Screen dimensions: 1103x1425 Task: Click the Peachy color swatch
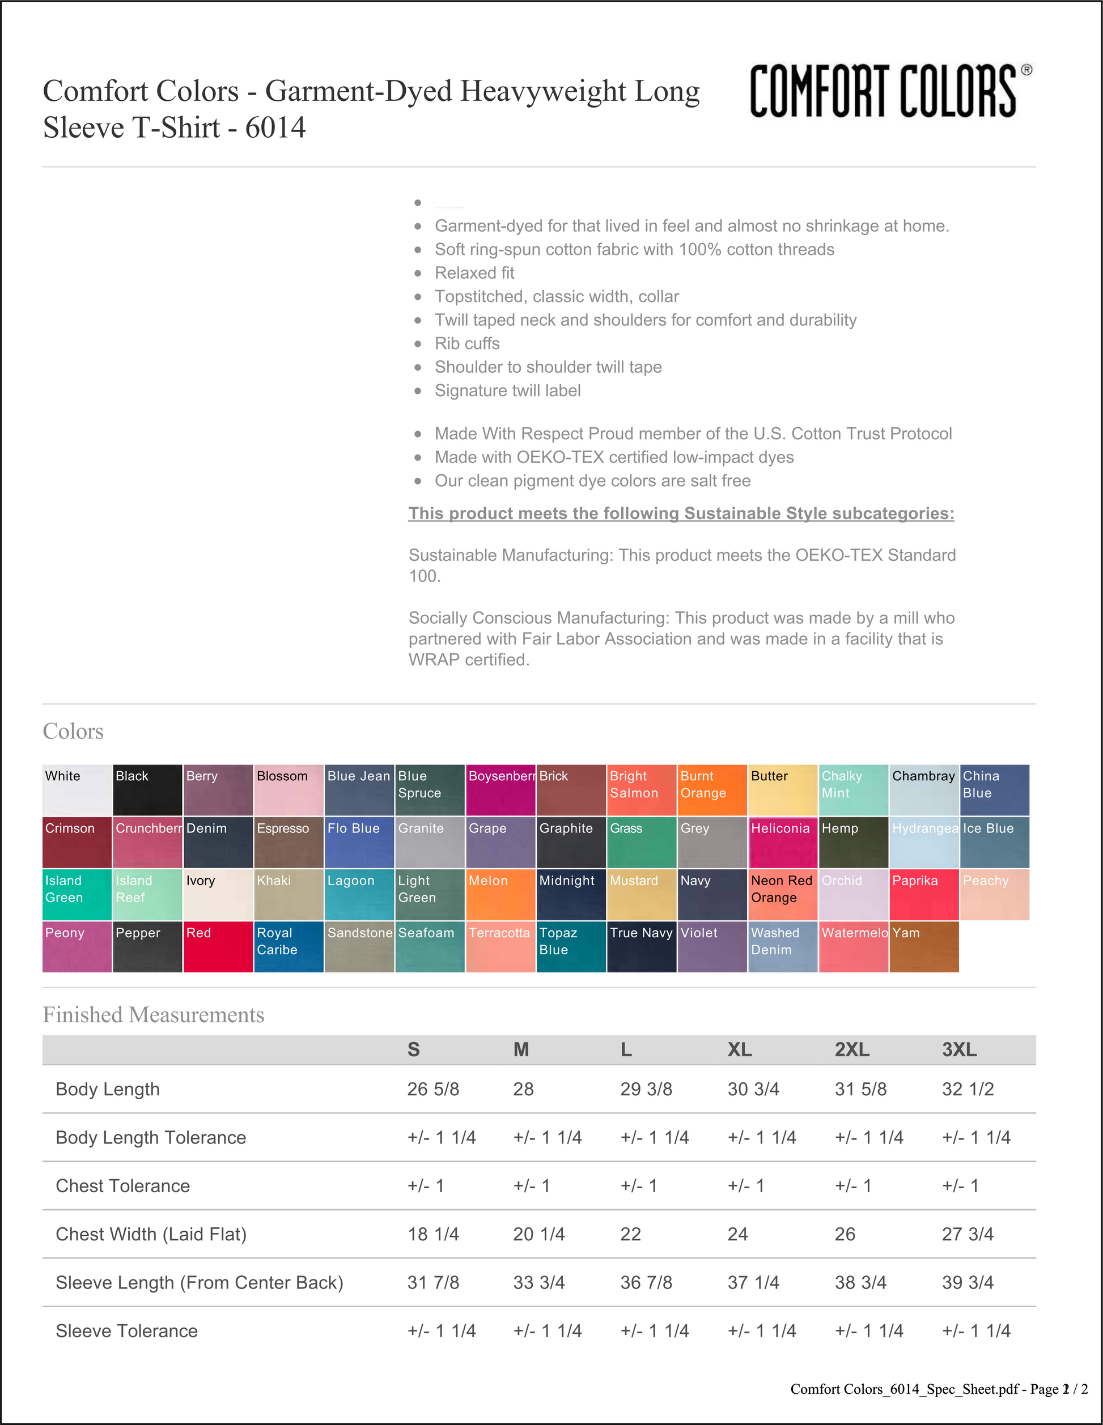[x=995, y=894]
